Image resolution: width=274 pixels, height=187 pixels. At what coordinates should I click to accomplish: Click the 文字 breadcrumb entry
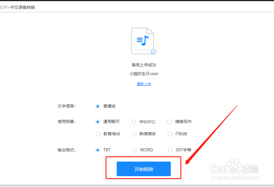(x=4, y=7)
